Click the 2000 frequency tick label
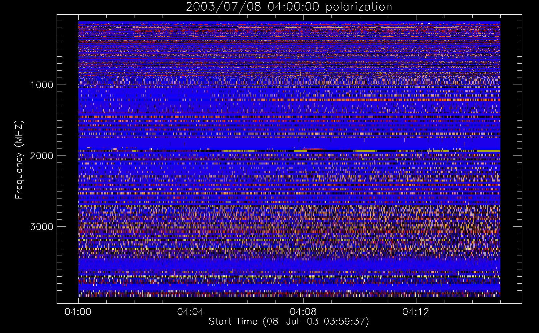The width and height of the screenshot is (539, 333). 42,156
